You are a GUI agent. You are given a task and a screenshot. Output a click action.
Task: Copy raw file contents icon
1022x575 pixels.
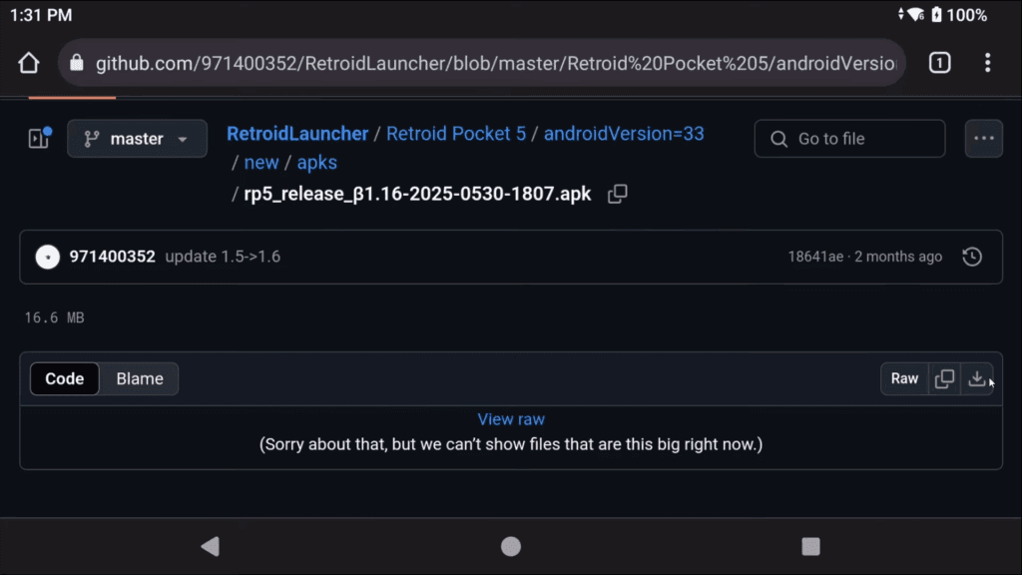coord(944,378)
